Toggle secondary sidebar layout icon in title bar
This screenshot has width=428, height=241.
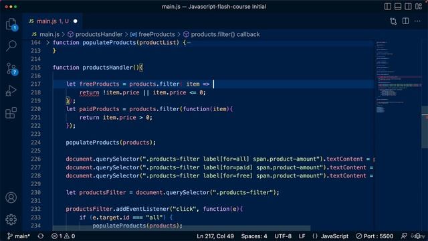point(408,7)
